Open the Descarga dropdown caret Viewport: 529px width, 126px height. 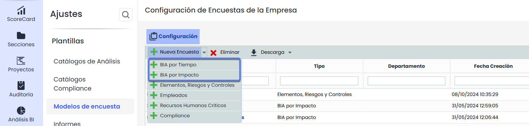tap(290, 53)
